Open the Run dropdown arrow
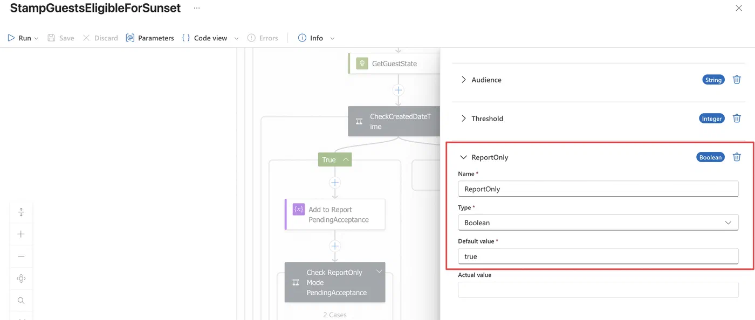755x320 pixels. click(x=36, y=38)
